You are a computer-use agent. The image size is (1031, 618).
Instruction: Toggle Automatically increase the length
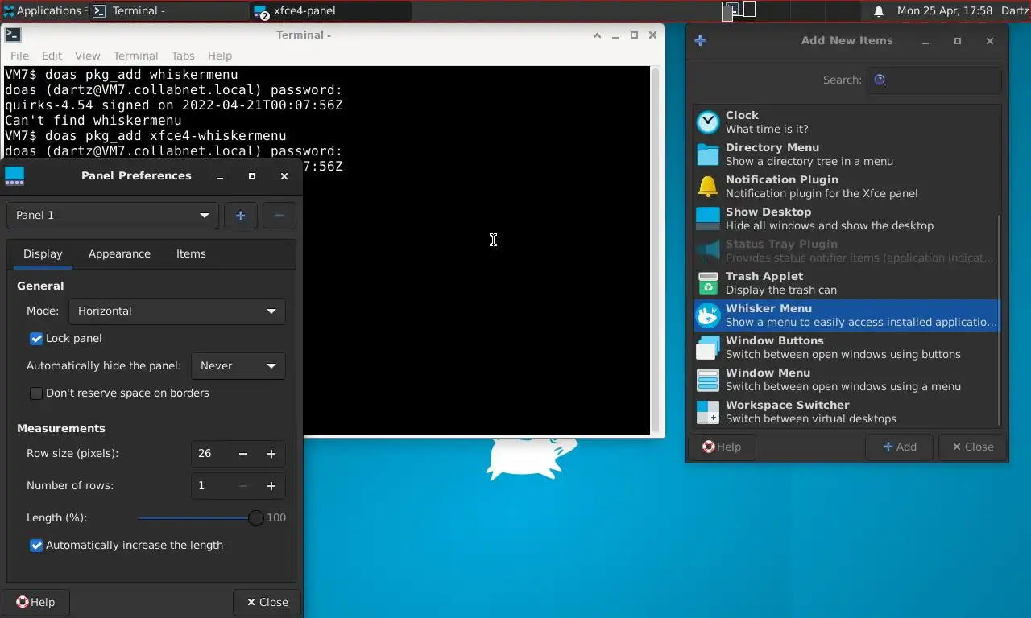[x=36, y=546]
